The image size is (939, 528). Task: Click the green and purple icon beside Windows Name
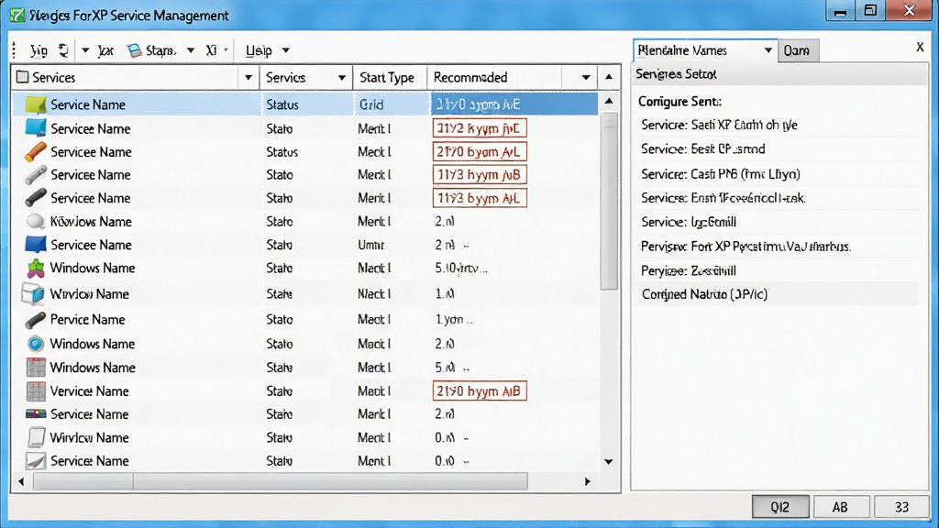tap(36, 269)
